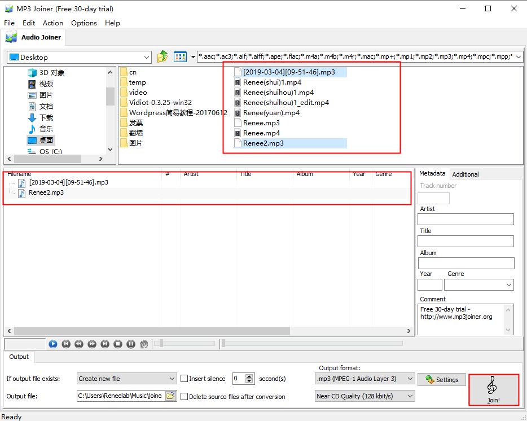Viewport: 527px width, 421px height.
Task: Open the file view mode icon
Action: [x=180, y=57]
